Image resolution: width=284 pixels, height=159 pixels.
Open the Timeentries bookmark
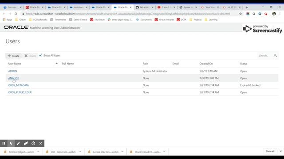click(58, 19)
